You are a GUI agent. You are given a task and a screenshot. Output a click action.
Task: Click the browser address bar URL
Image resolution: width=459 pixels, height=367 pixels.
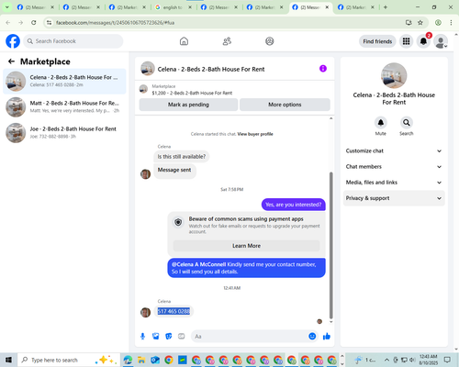pos(115,23)
